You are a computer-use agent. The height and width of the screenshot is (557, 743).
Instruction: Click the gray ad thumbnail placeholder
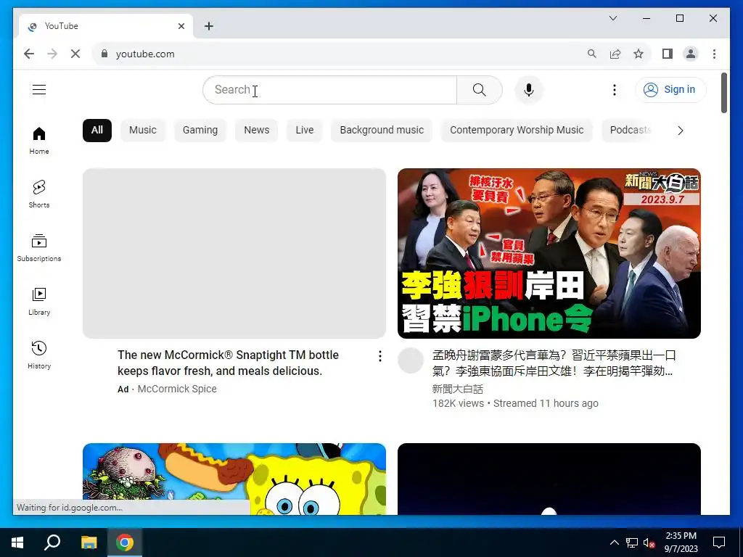(234, 253)
